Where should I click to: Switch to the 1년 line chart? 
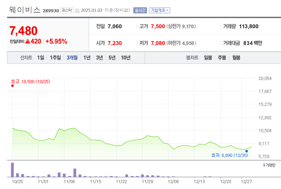pyautogui.click(x=87, y=58)
